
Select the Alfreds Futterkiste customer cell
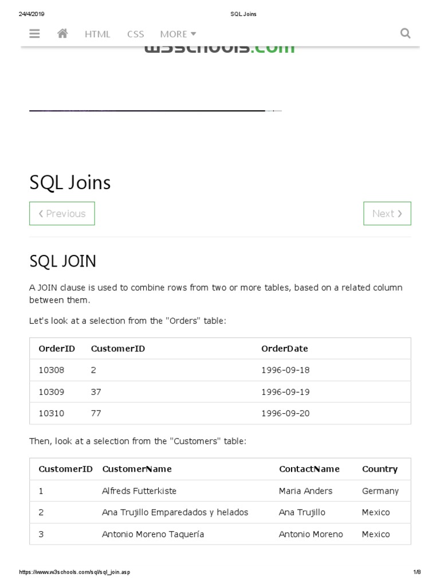(139, 491)
